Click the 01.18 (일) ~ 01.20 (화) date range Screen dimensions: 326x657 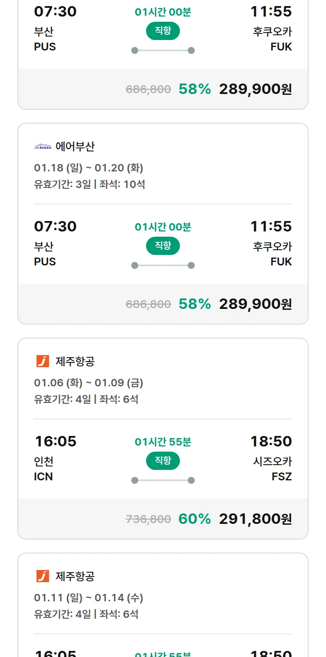point(89,168)
